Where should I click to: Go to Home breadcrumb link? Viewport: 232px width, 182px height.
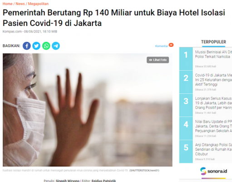tap(8, 4)
